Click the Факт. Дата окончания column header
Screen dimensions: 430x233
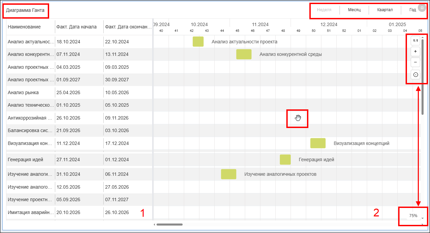tap(128, 27)
